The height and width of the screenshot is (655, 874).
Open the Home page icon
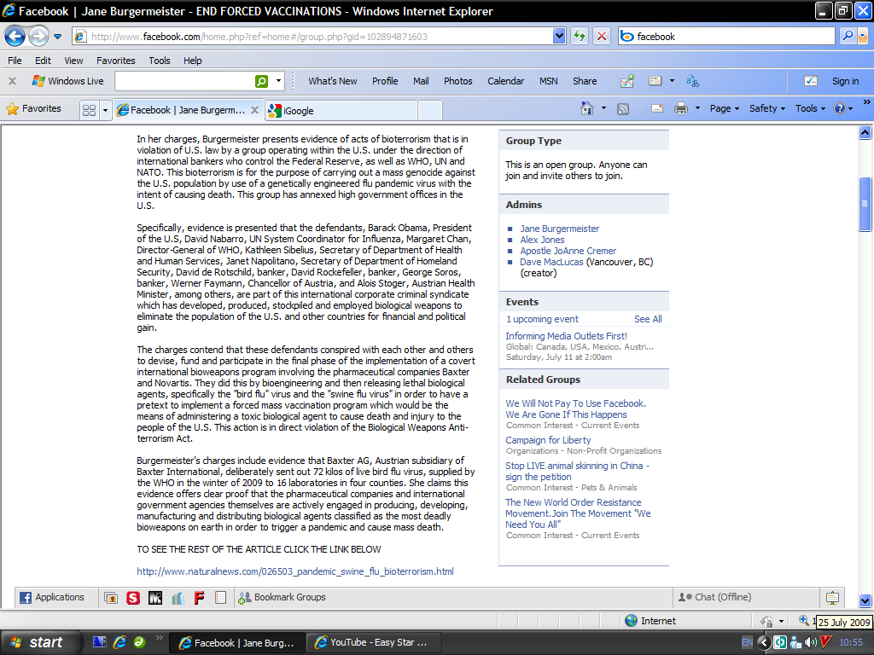tap(586, 108)
